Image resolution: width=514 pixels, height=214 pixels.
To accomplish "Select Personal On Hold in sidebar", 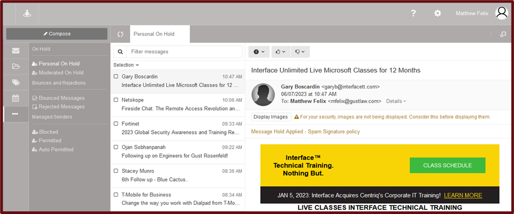I will coord(56,64).
